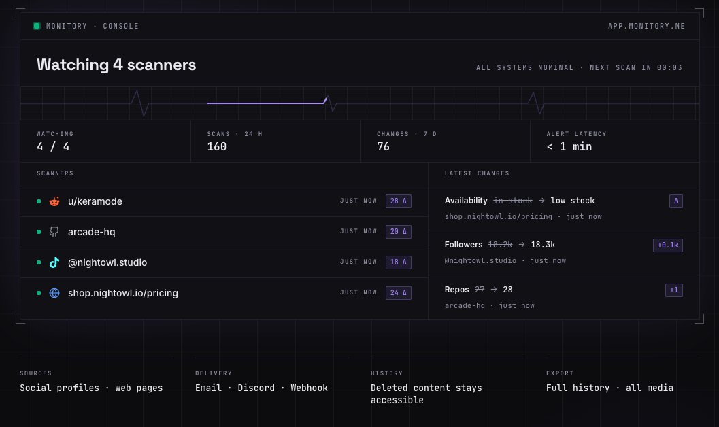Click green status dot beside shop.nightowl.io/pricing
Viewport: 719px width, 427px height.
pos(39,293)
